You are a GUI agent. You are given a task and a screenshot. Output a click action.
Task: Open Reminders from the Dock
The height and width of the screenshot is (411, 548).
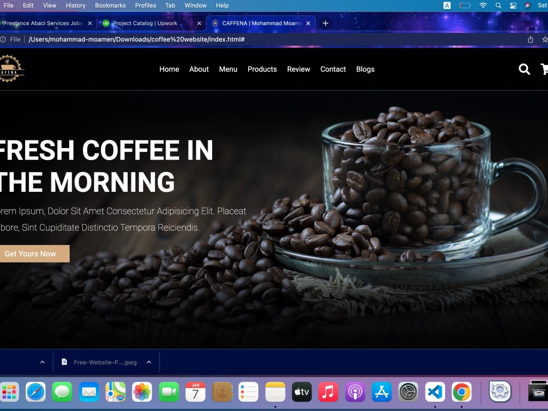click(248, 392)
